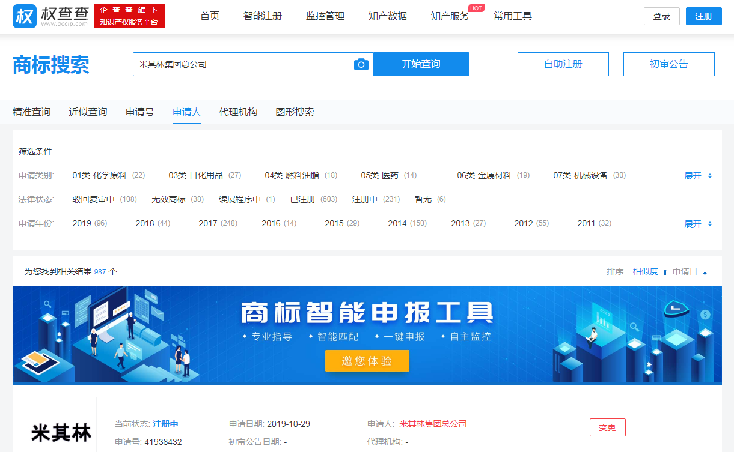Open 监控管理 menu item
734x452 pixels.
tap(325, 16)
